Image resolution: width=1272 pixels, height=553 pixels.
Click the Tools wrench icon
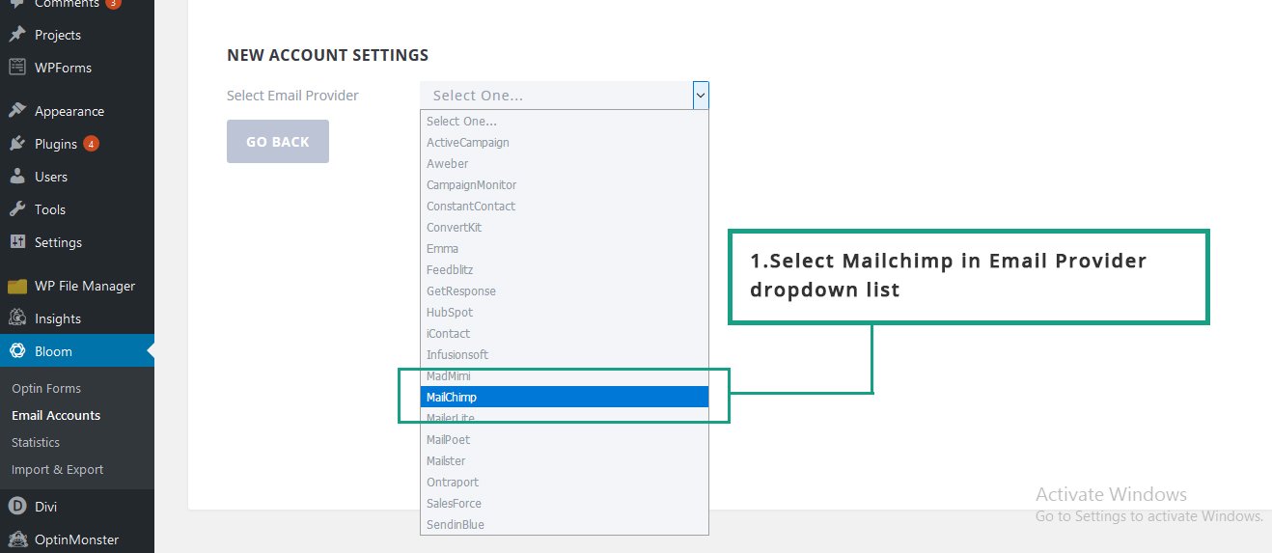[16, 209]
